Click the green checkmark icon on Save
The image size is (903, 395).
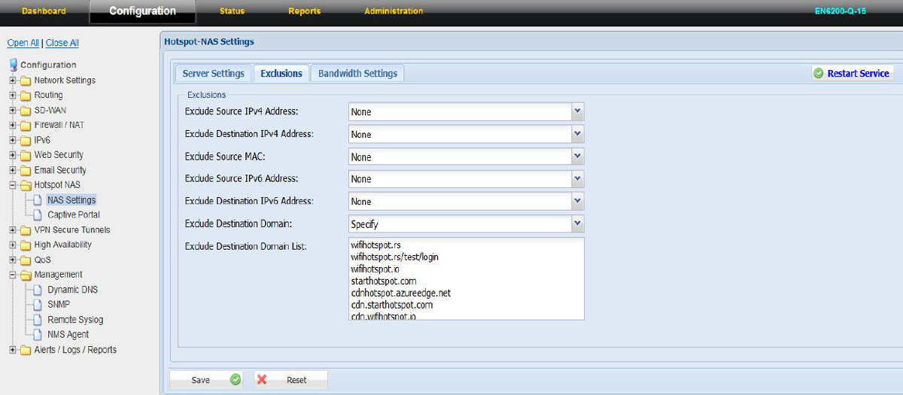point(236,380)
